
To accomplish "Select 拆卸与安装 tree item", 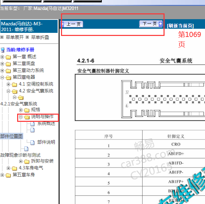I will [42, 161].
